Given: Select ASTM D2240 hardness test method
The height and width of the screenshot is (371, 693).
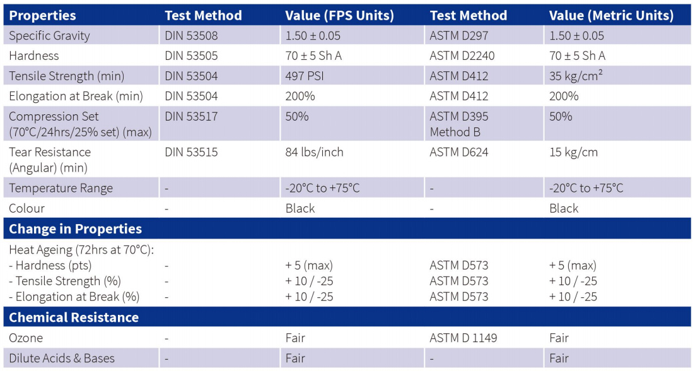Looking at the screenshot, I should click(x=462, y=56).
